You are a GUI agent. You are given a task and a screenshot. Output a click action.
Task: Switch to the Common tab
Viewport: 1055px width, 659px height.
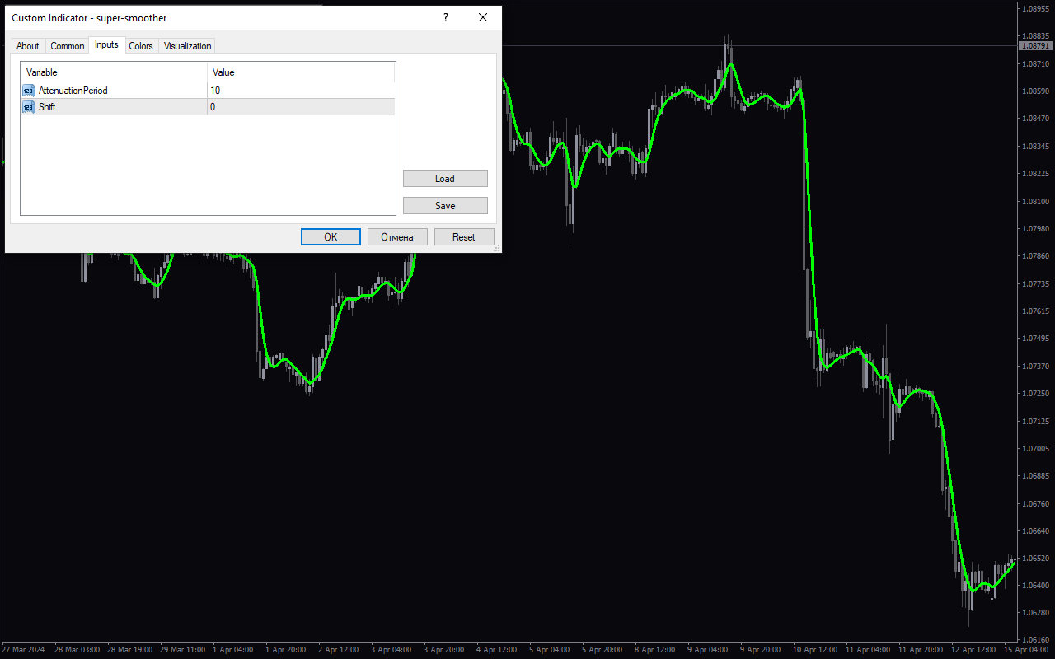pos(67,46)
